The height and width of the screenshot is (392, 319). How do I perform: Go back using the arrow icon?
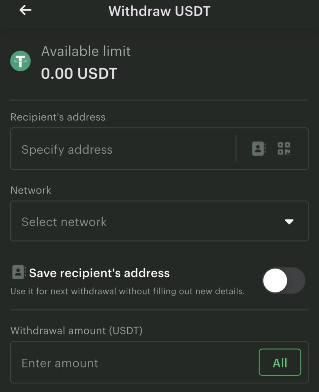pyautogui.click(x=25, y=10)
